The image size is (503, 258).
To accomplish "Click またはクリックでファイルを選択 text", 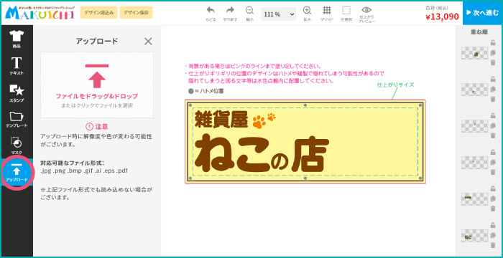I will point(97,105).
